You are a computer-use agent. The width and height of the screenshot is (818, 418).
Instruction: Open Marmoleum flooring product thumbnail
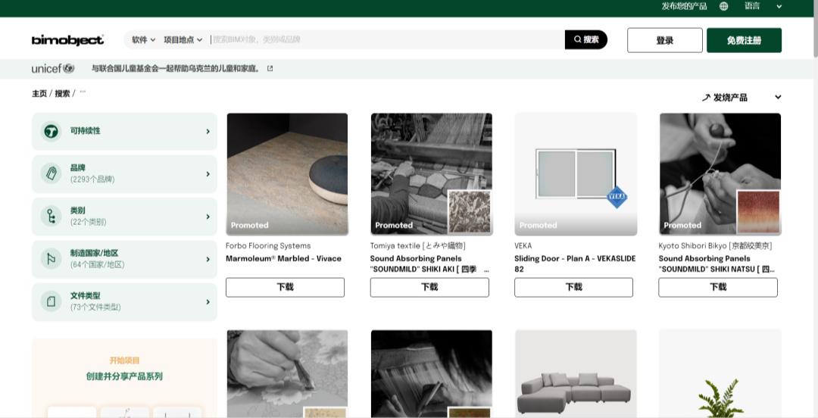288,173
